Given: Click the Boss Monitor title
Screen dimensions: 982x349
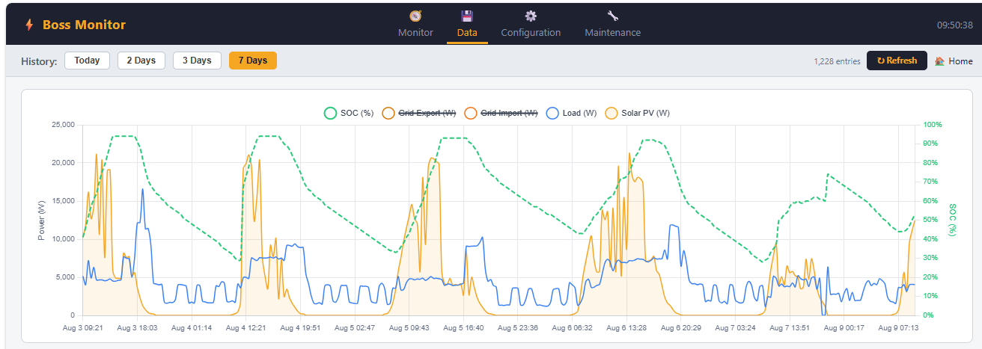Looking at the screenshot, I should 84,25.
